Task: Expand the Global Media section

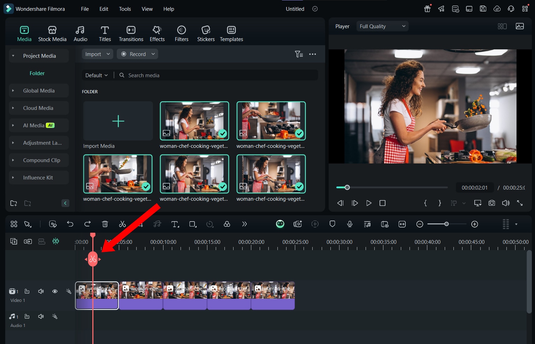Action: pos(13,90)
